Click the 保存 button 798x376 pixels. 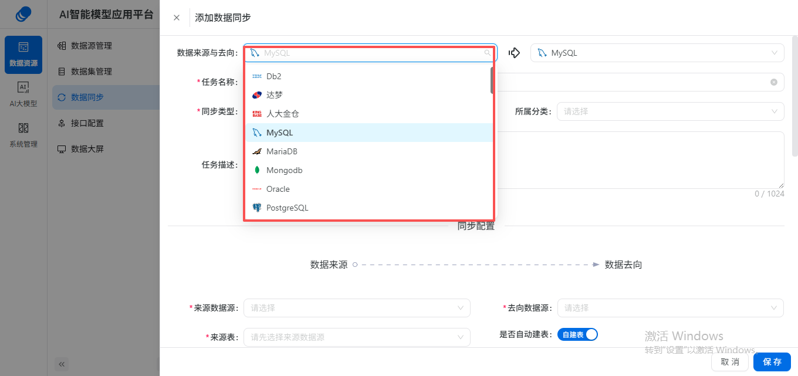[x=772, y=362]
